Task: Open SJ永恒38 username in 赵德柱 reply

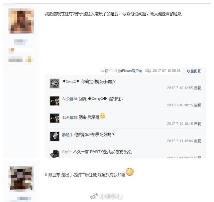Action: point(70,99)
